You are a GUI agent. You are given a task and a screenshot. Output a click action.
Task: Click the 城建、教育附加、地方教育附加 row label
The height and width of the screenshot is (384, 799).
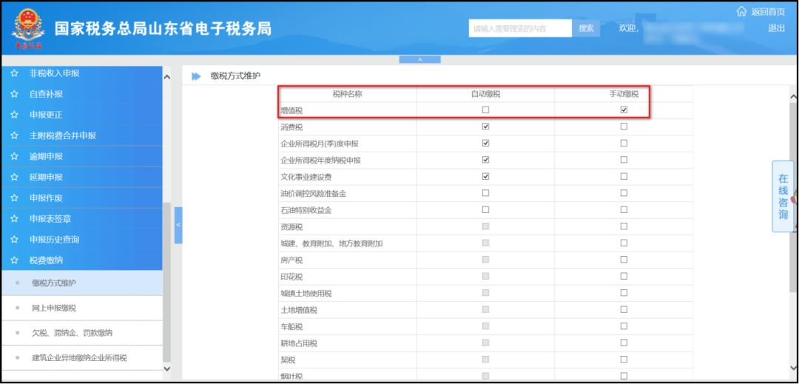coord(331,243)
